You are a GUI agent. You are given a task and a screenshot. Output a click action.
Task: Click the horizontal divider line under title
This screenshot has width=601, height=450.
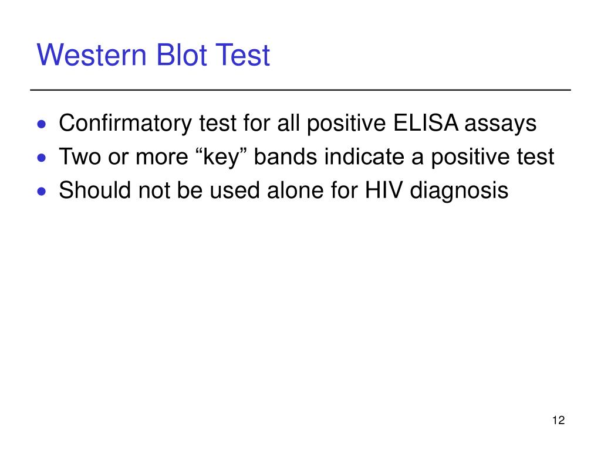click(x=300, y=90)
